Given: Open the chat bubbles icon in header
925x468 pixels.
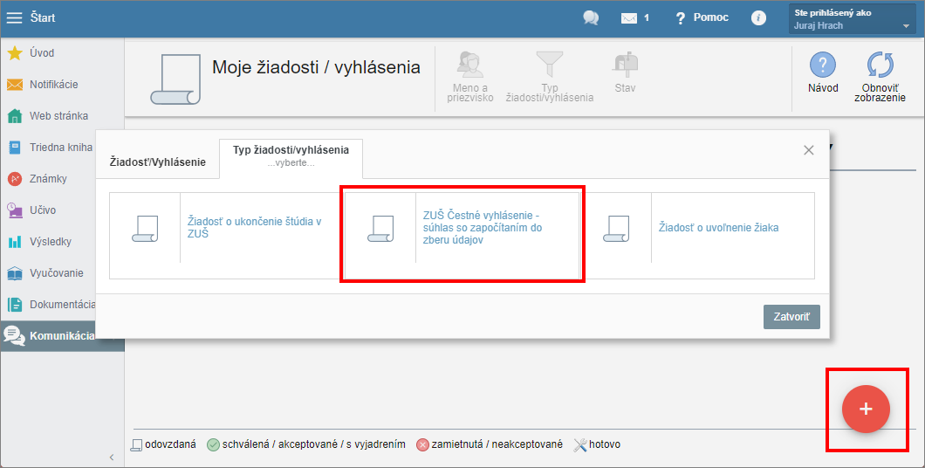Looking at the screenshot, I should (591, 18).
